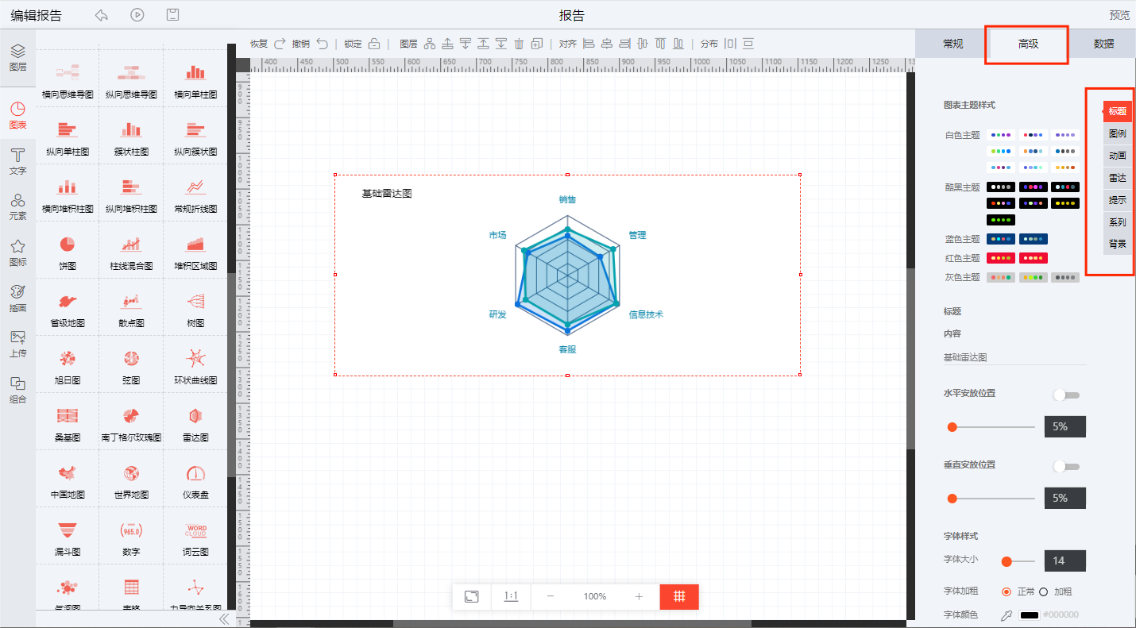Viewport: 1136px width, 628px height.
Task: Open the 图层 panel in sidebar
Action: click(17, 58)
